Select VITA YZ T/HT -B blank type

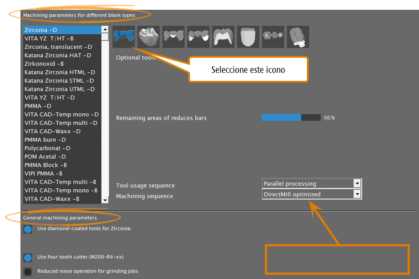(x=62, y=39)
